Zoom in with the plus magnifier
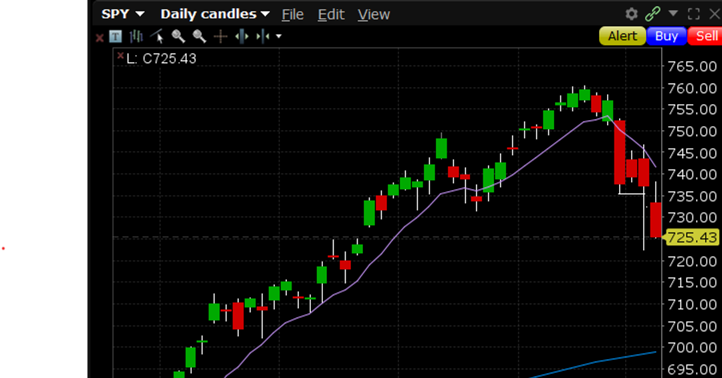This screenshot has width=722, height=378. (x=178, y=36)
